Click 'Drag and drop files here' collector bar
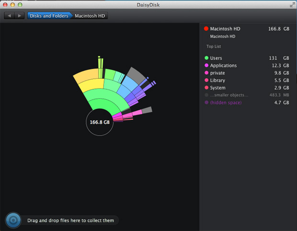This screenshot has width=297, height=231. [70, 220]
